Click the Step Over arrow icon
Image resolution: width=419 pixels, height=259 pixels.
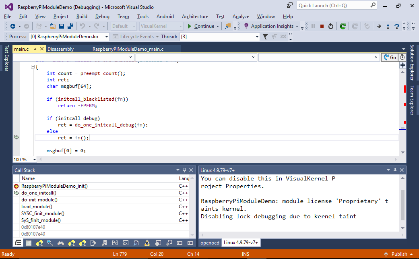pyautogui.click(x=397, y=26)
